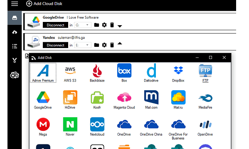Select Koofr provider
Image resolution: width=249 pixels, height=149 pixels.
(97, 100)
